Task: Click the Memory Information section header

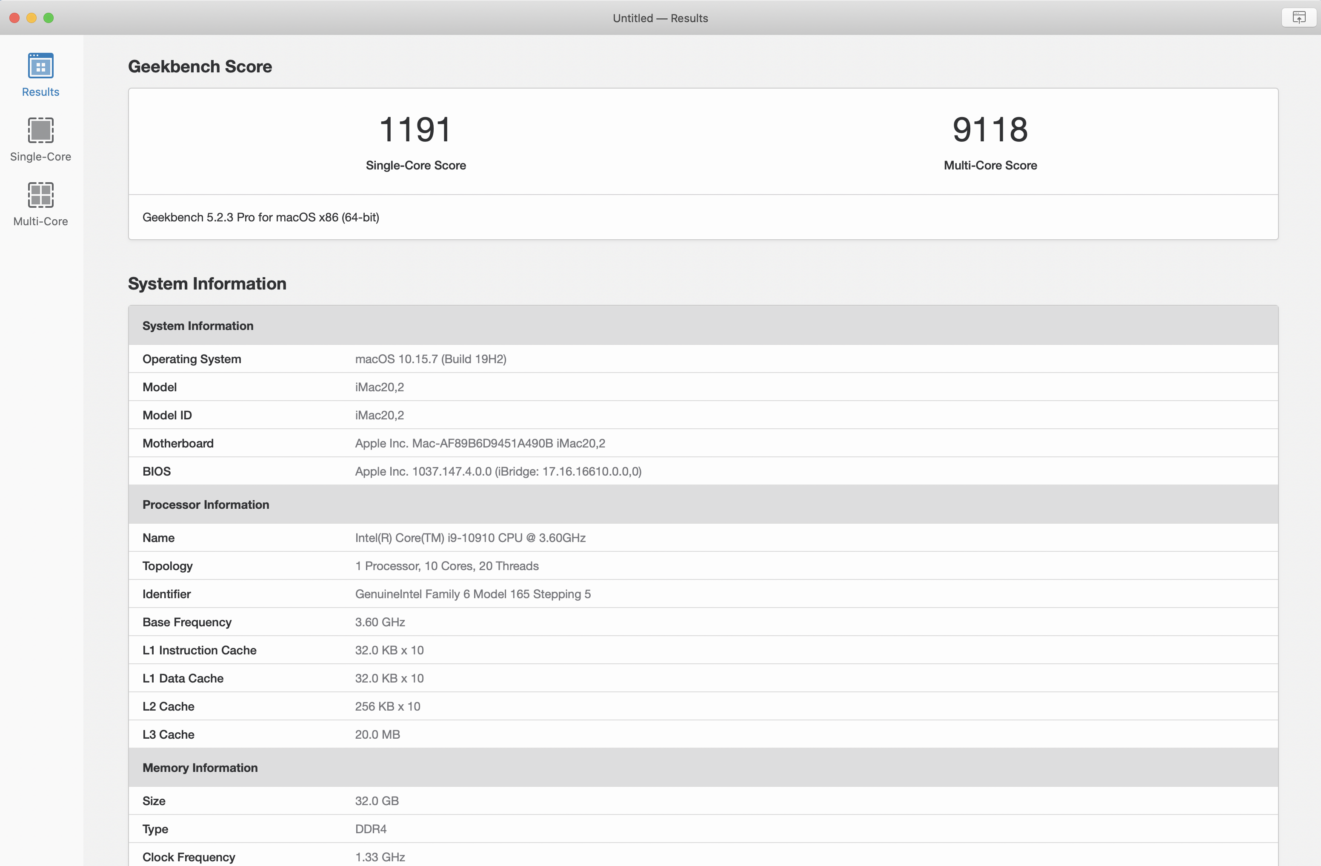Action: point(703,767)
